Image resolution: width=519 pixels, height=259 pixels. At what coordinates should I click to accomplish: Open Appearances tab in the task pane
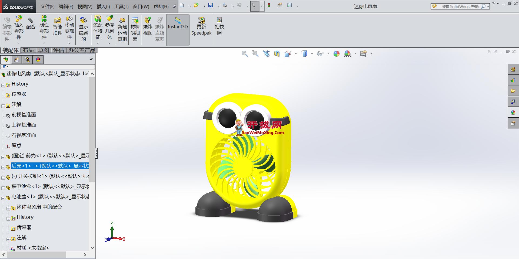[x=513, y=113]
